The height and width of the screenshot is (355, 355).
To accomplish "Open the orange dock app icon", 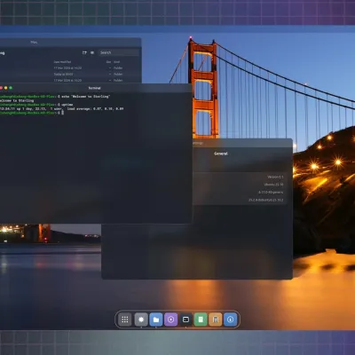I will pos(216,319).
